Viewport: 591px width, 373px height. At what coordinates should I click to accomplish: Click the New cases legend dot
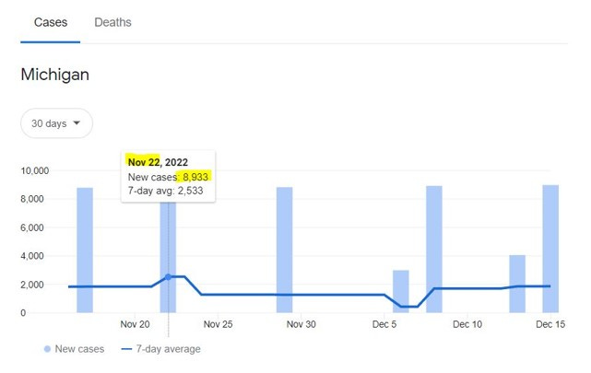coord(47,349)
